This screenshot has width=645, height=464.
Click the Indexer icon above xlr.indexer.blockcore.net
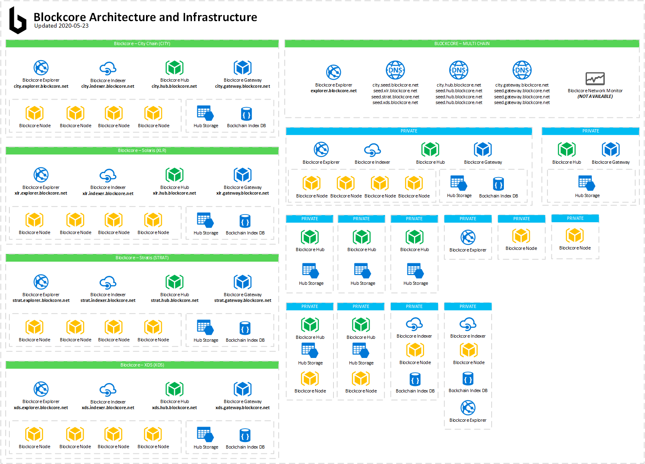(x=108, y=176)
